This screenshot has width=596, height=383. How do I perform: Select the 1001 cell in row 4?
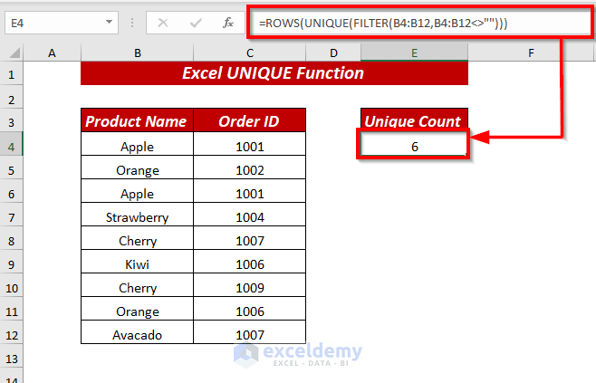[x=250, y=144]
